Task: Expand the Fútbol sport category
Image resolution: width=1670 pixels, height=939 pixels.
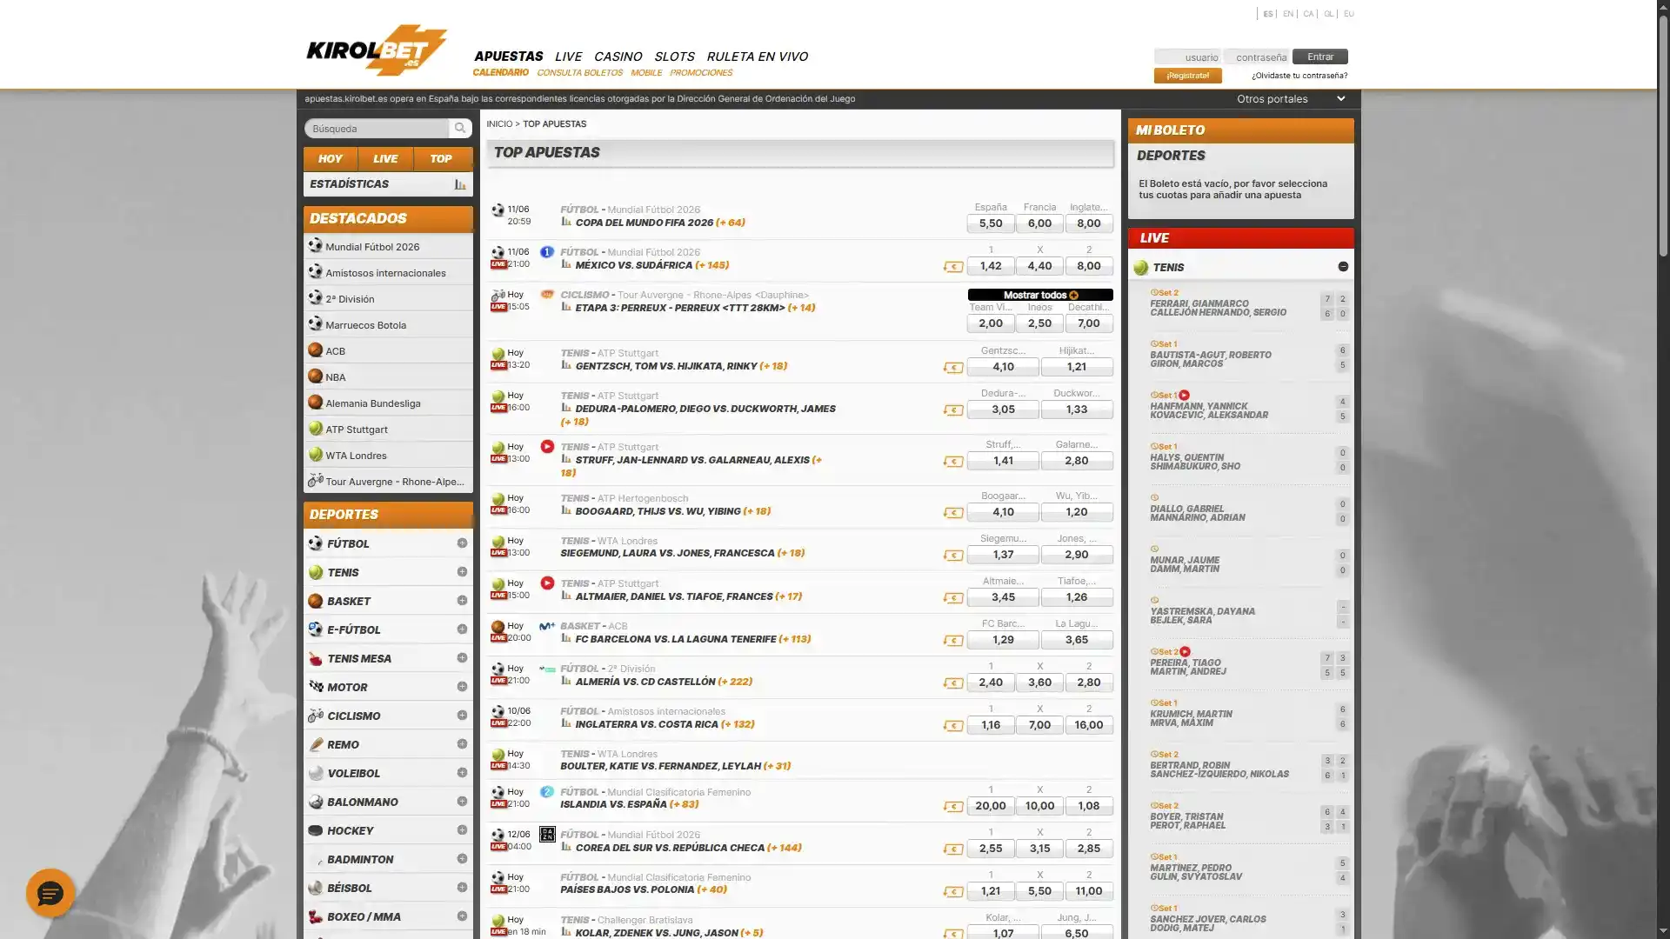Action: [462, 543]
